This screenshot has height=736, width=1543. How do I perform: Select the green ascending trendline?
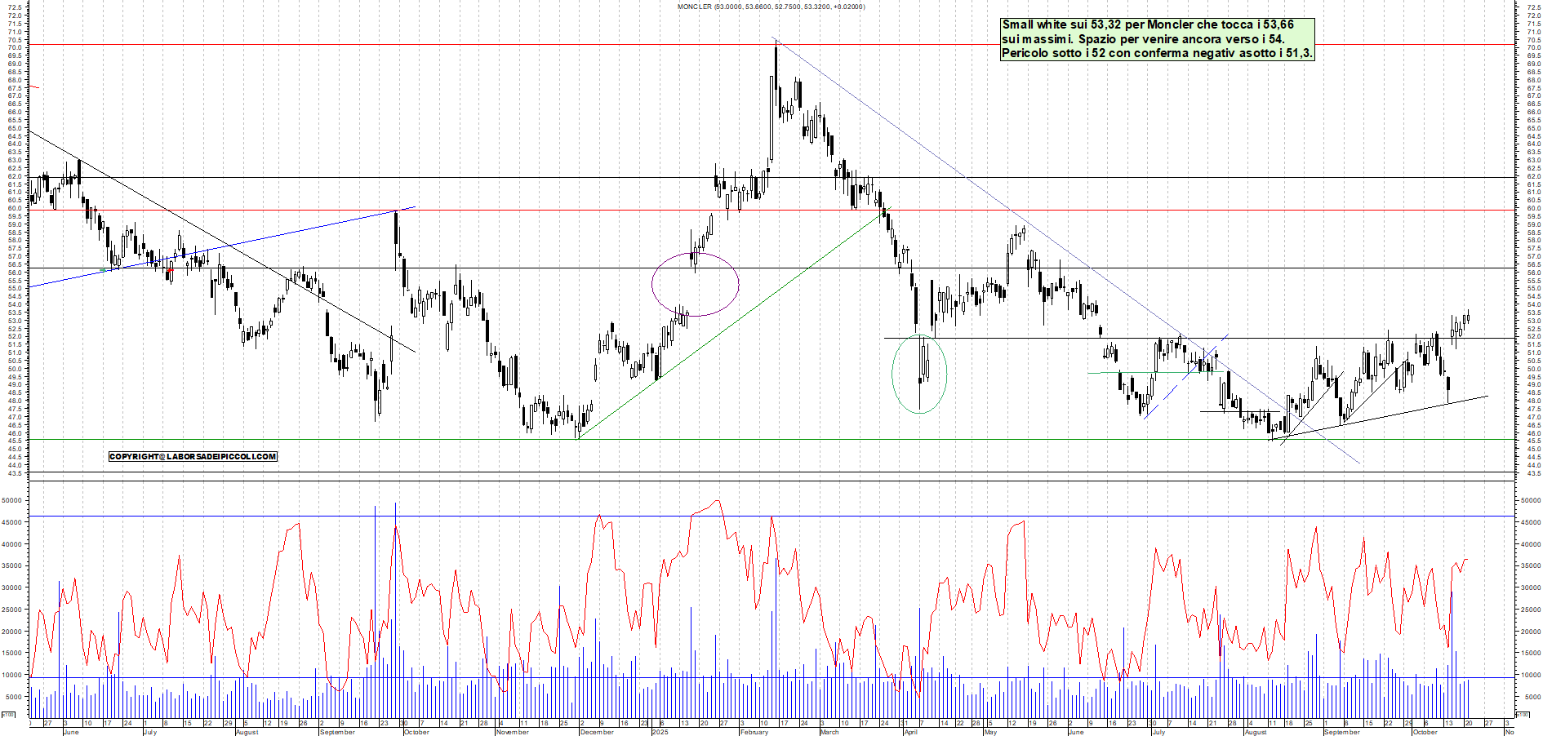point(727,326)
